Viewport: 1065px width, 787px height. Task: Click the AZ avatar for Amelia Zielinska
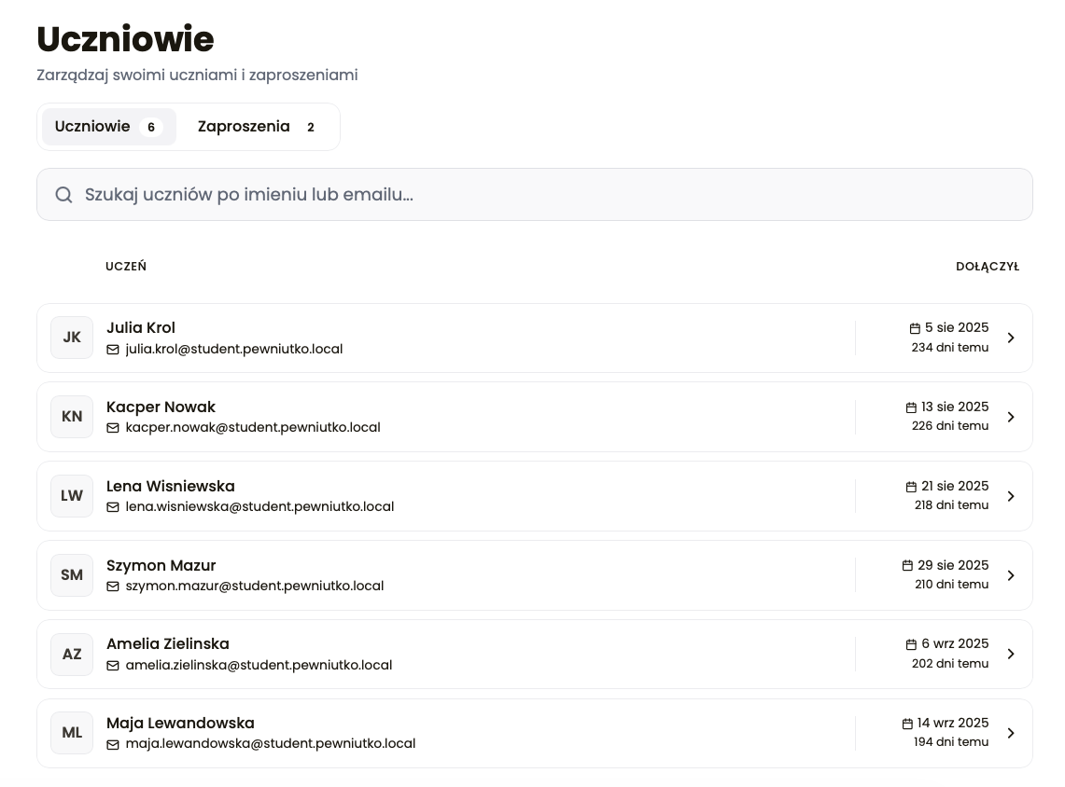click(x=72, y=655)
